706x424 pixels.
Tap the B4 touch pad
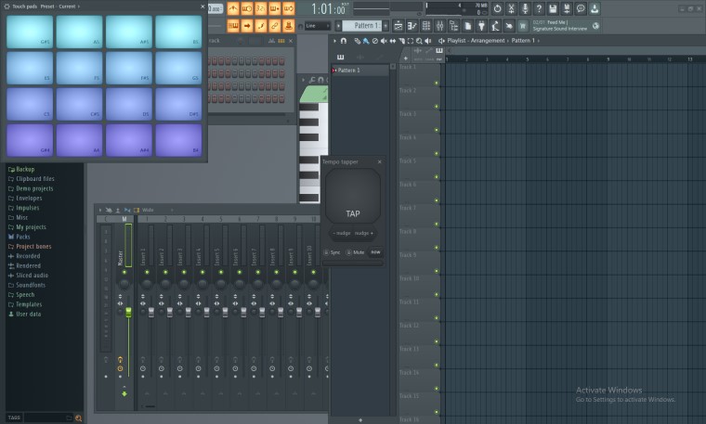(178, 140)
